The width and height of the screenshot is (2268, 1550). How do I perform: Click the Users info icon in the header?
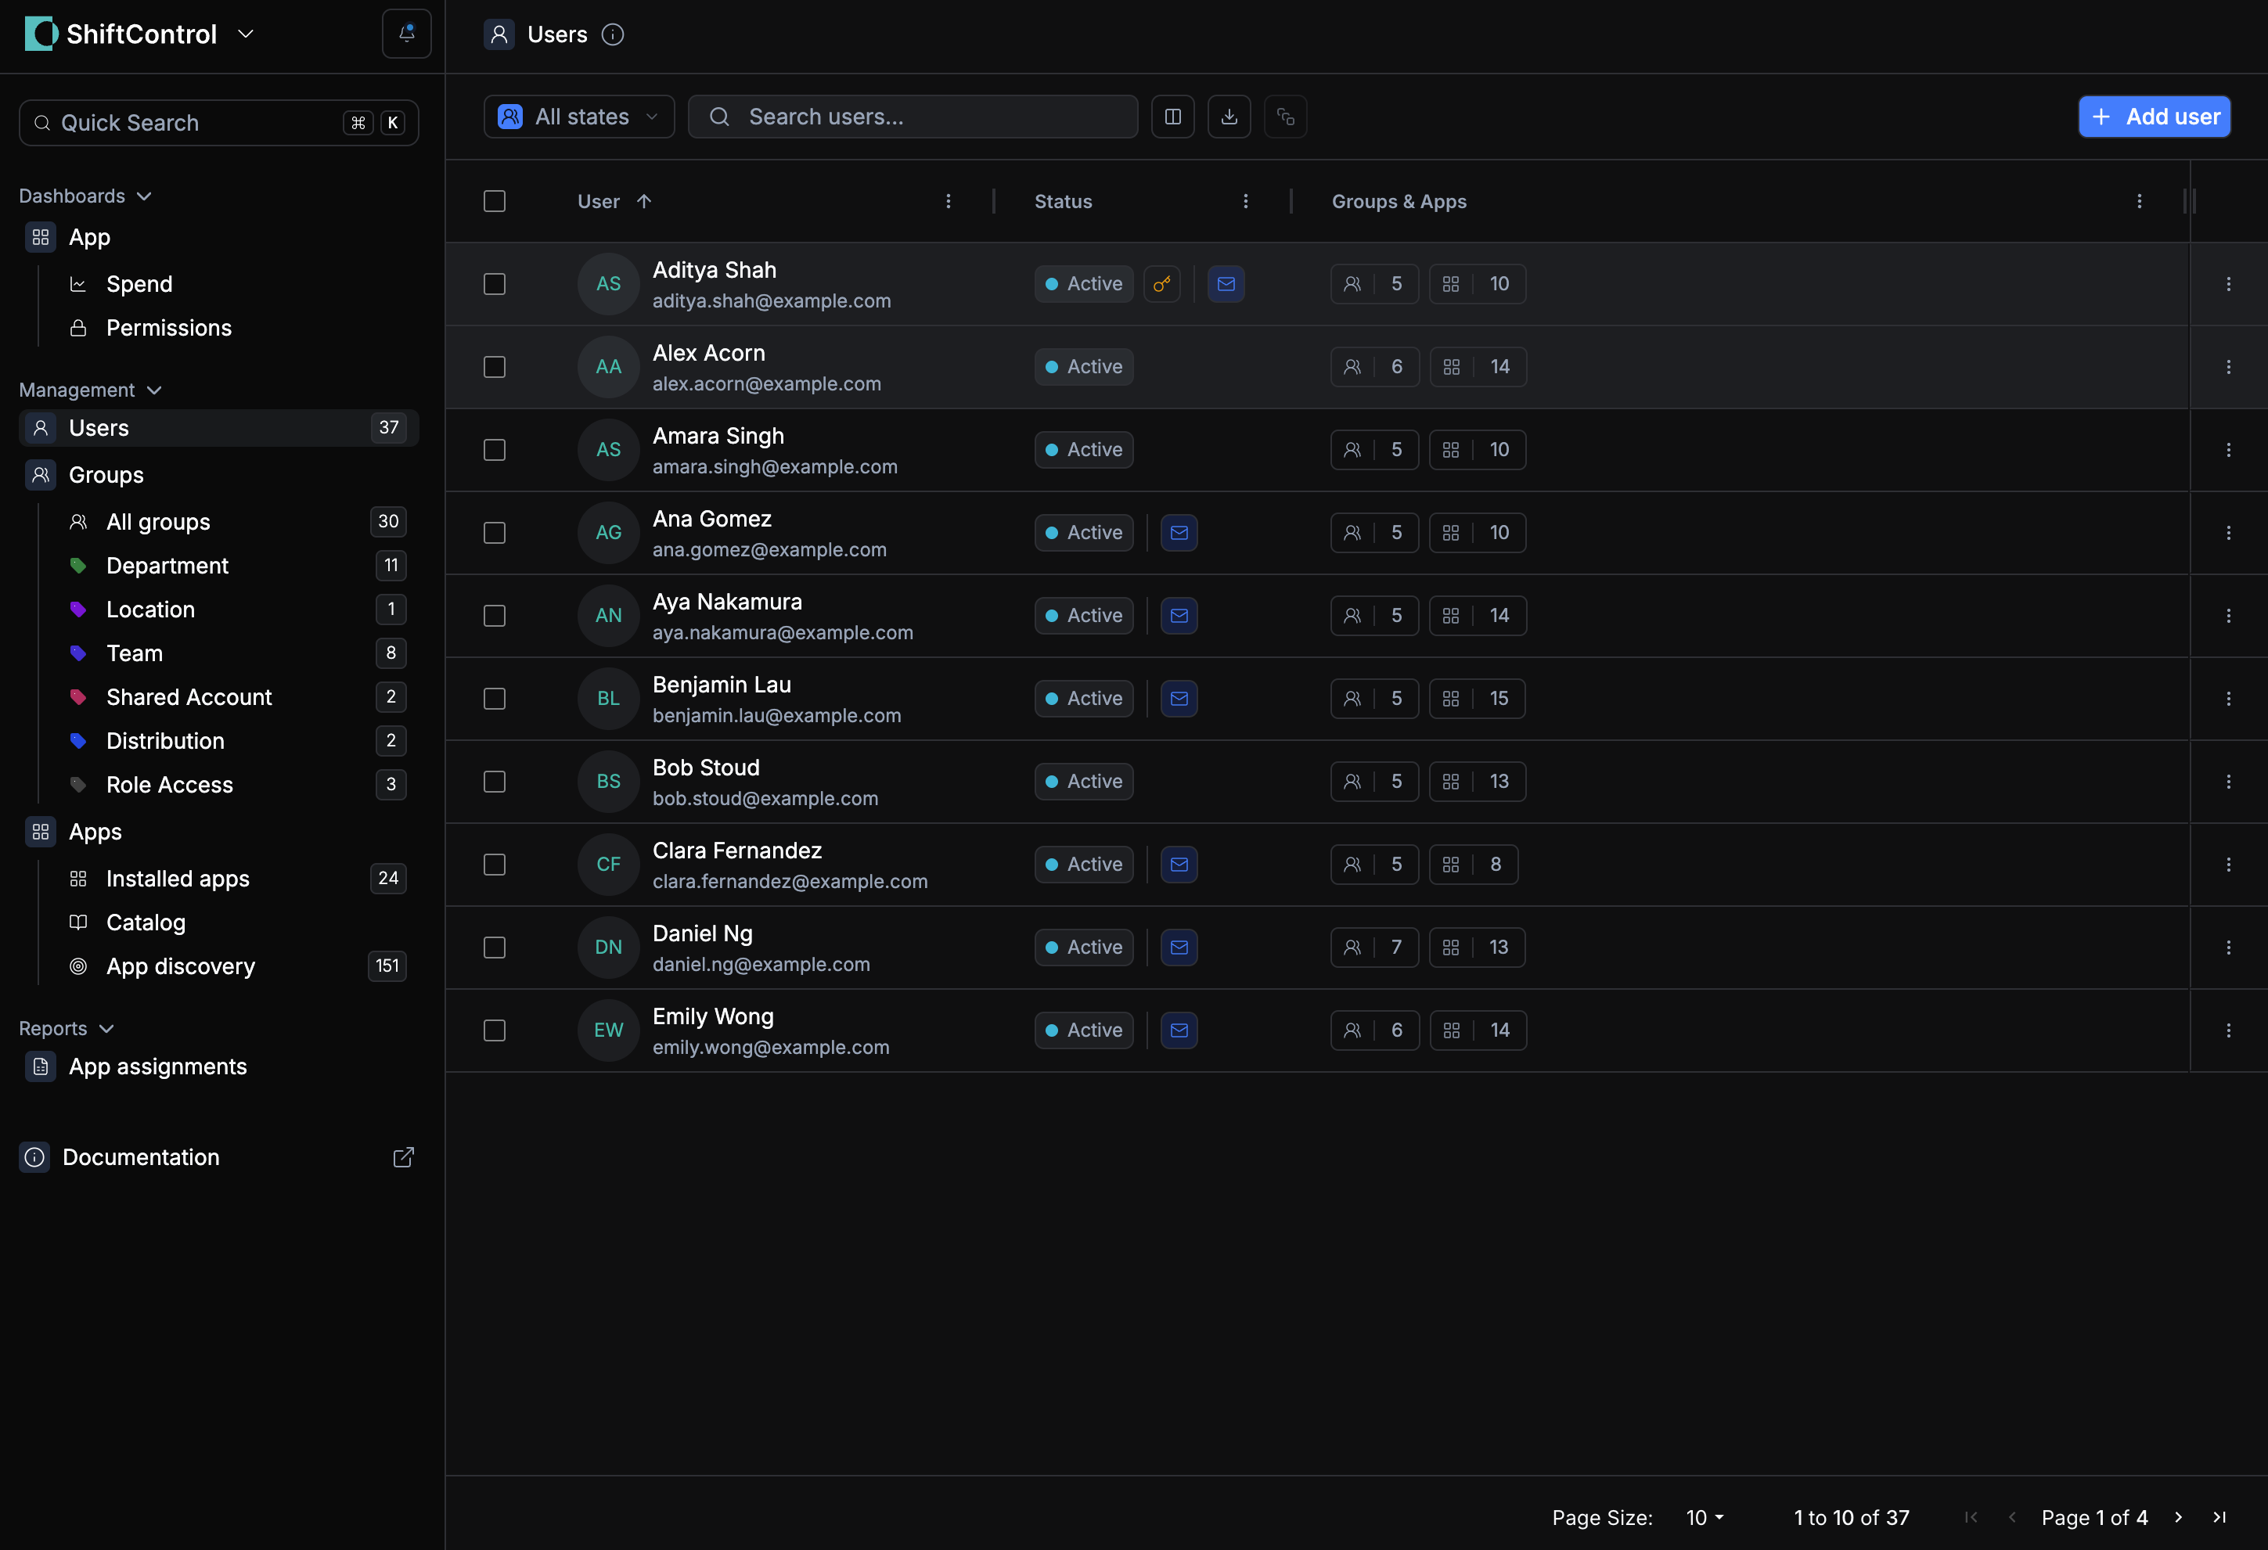613,34
